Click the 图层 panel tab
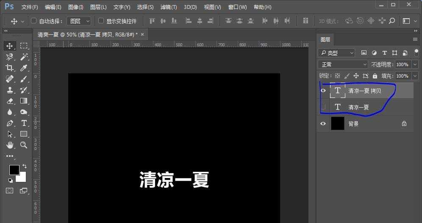This screenshot has height=223, width=422. click(325, 39)
